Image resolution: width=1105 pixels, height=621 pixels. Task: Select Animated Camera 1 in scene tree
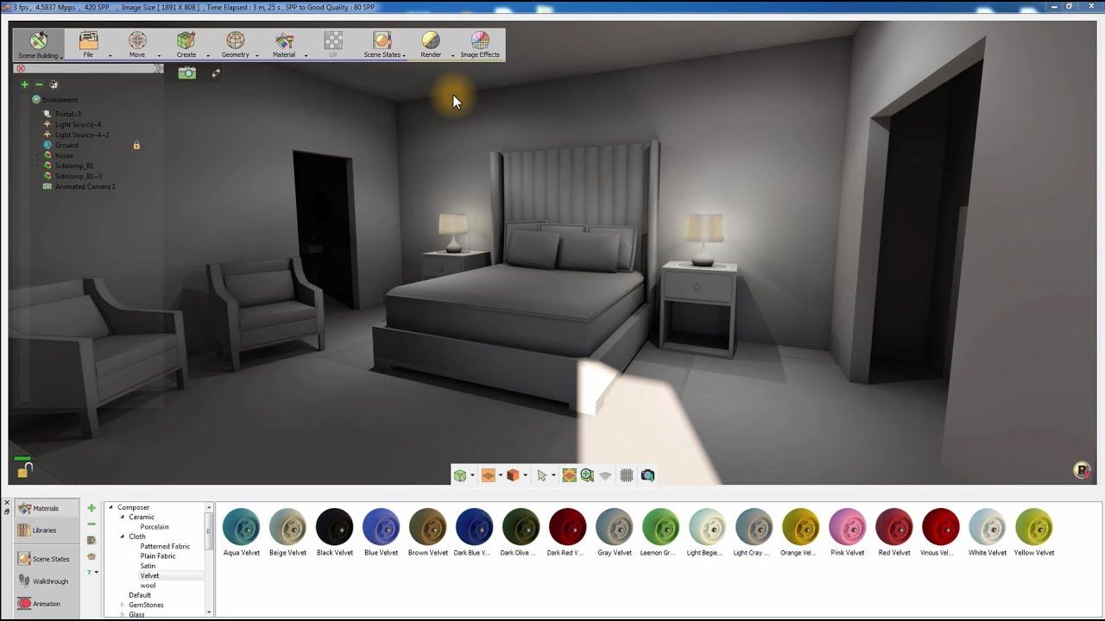(x=85, y=186)
